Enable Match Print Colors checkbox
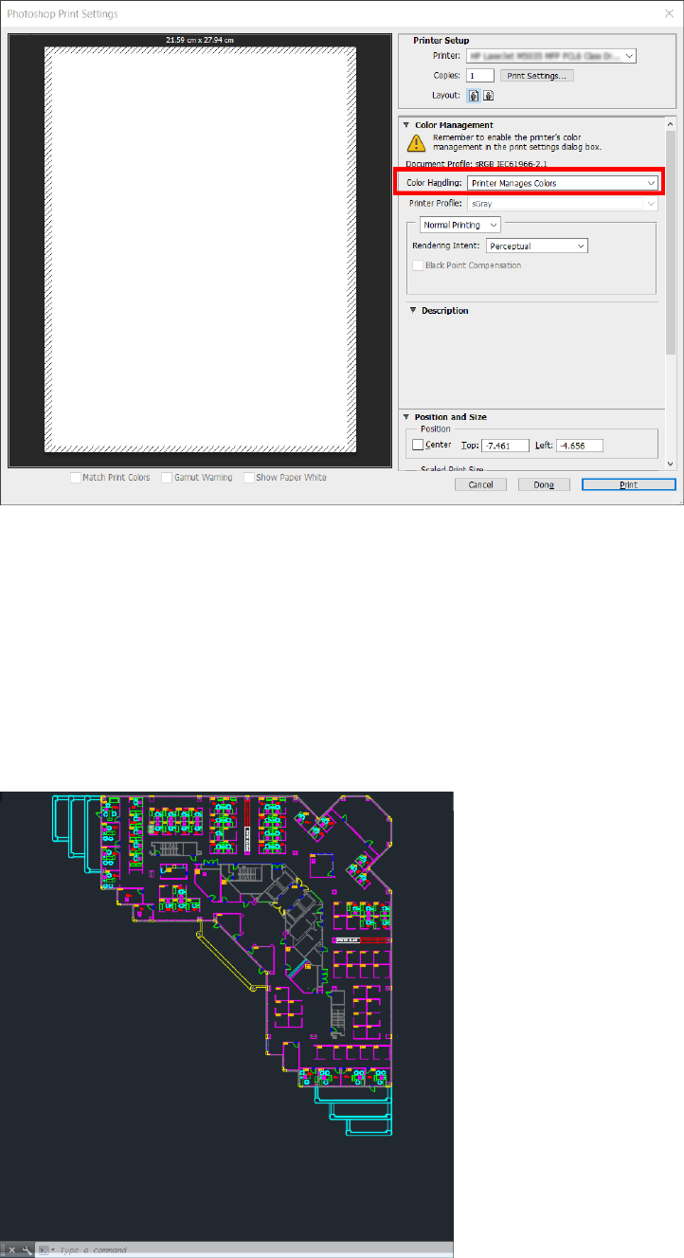Screen dimensions: 684x1258 tap(76, 478)
